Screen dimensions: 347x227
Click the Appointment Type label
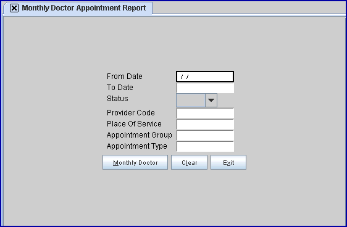coord(137,146)
